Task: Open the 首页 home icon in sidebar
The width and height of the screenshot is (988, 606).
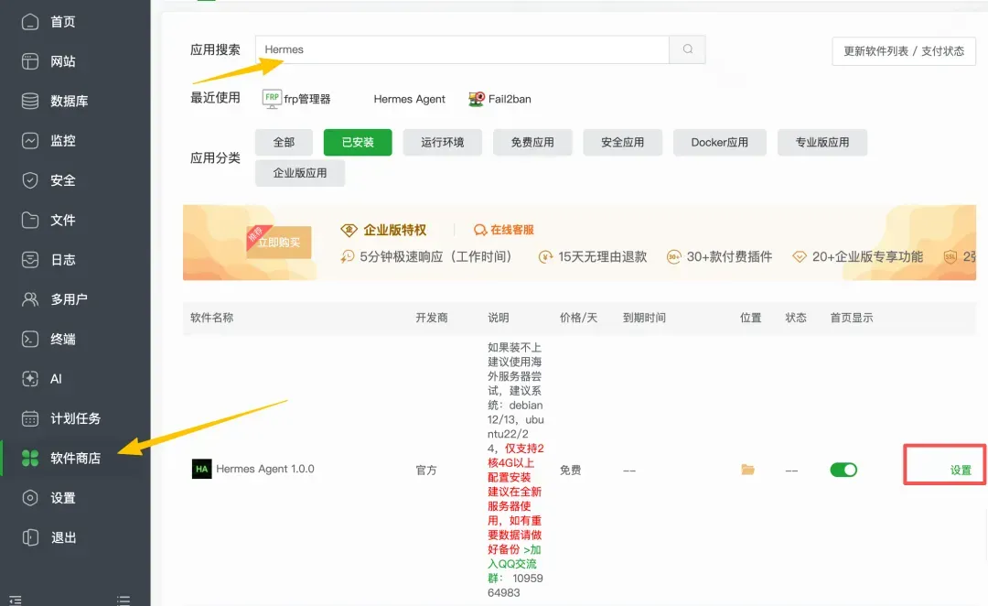Action: [x=29, y=22]
